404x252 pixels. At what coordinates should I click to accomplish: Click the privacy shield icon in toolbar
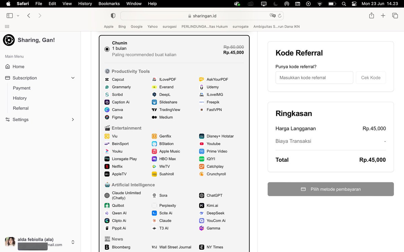point(113,16)
